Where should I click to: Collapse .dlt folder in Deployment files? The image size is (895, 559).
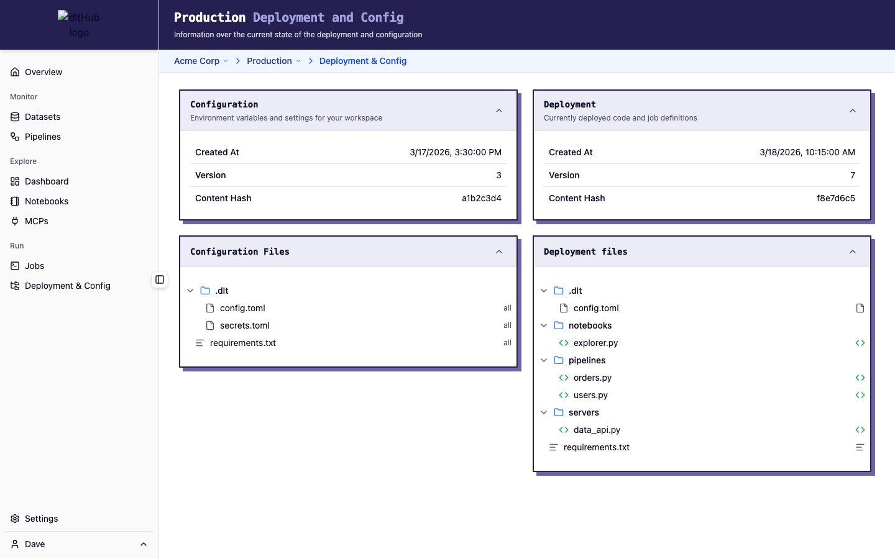544,291
